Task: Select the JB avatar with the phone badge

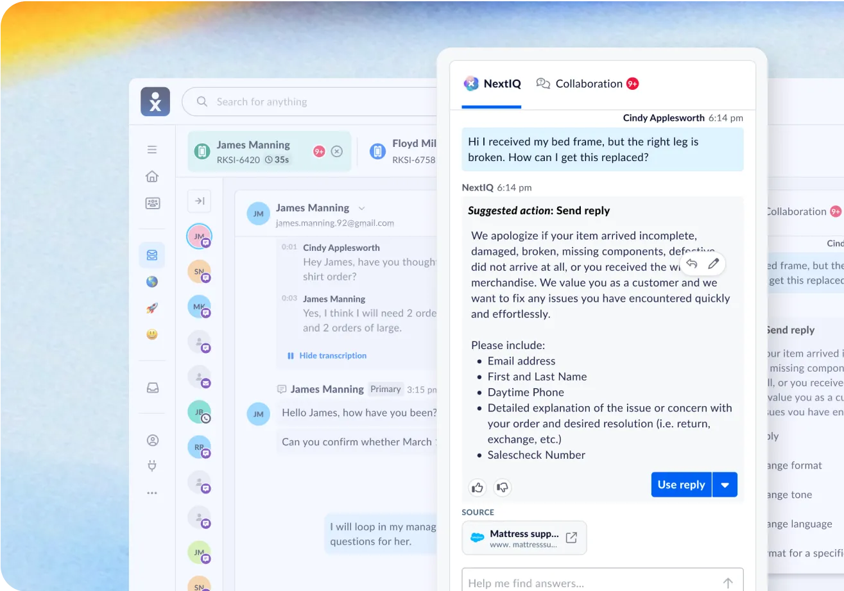Action: (x=199, y=412)
